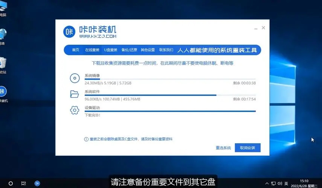Select the Network desktop icon
Viewport: 322px width, 188px height.
3,37
